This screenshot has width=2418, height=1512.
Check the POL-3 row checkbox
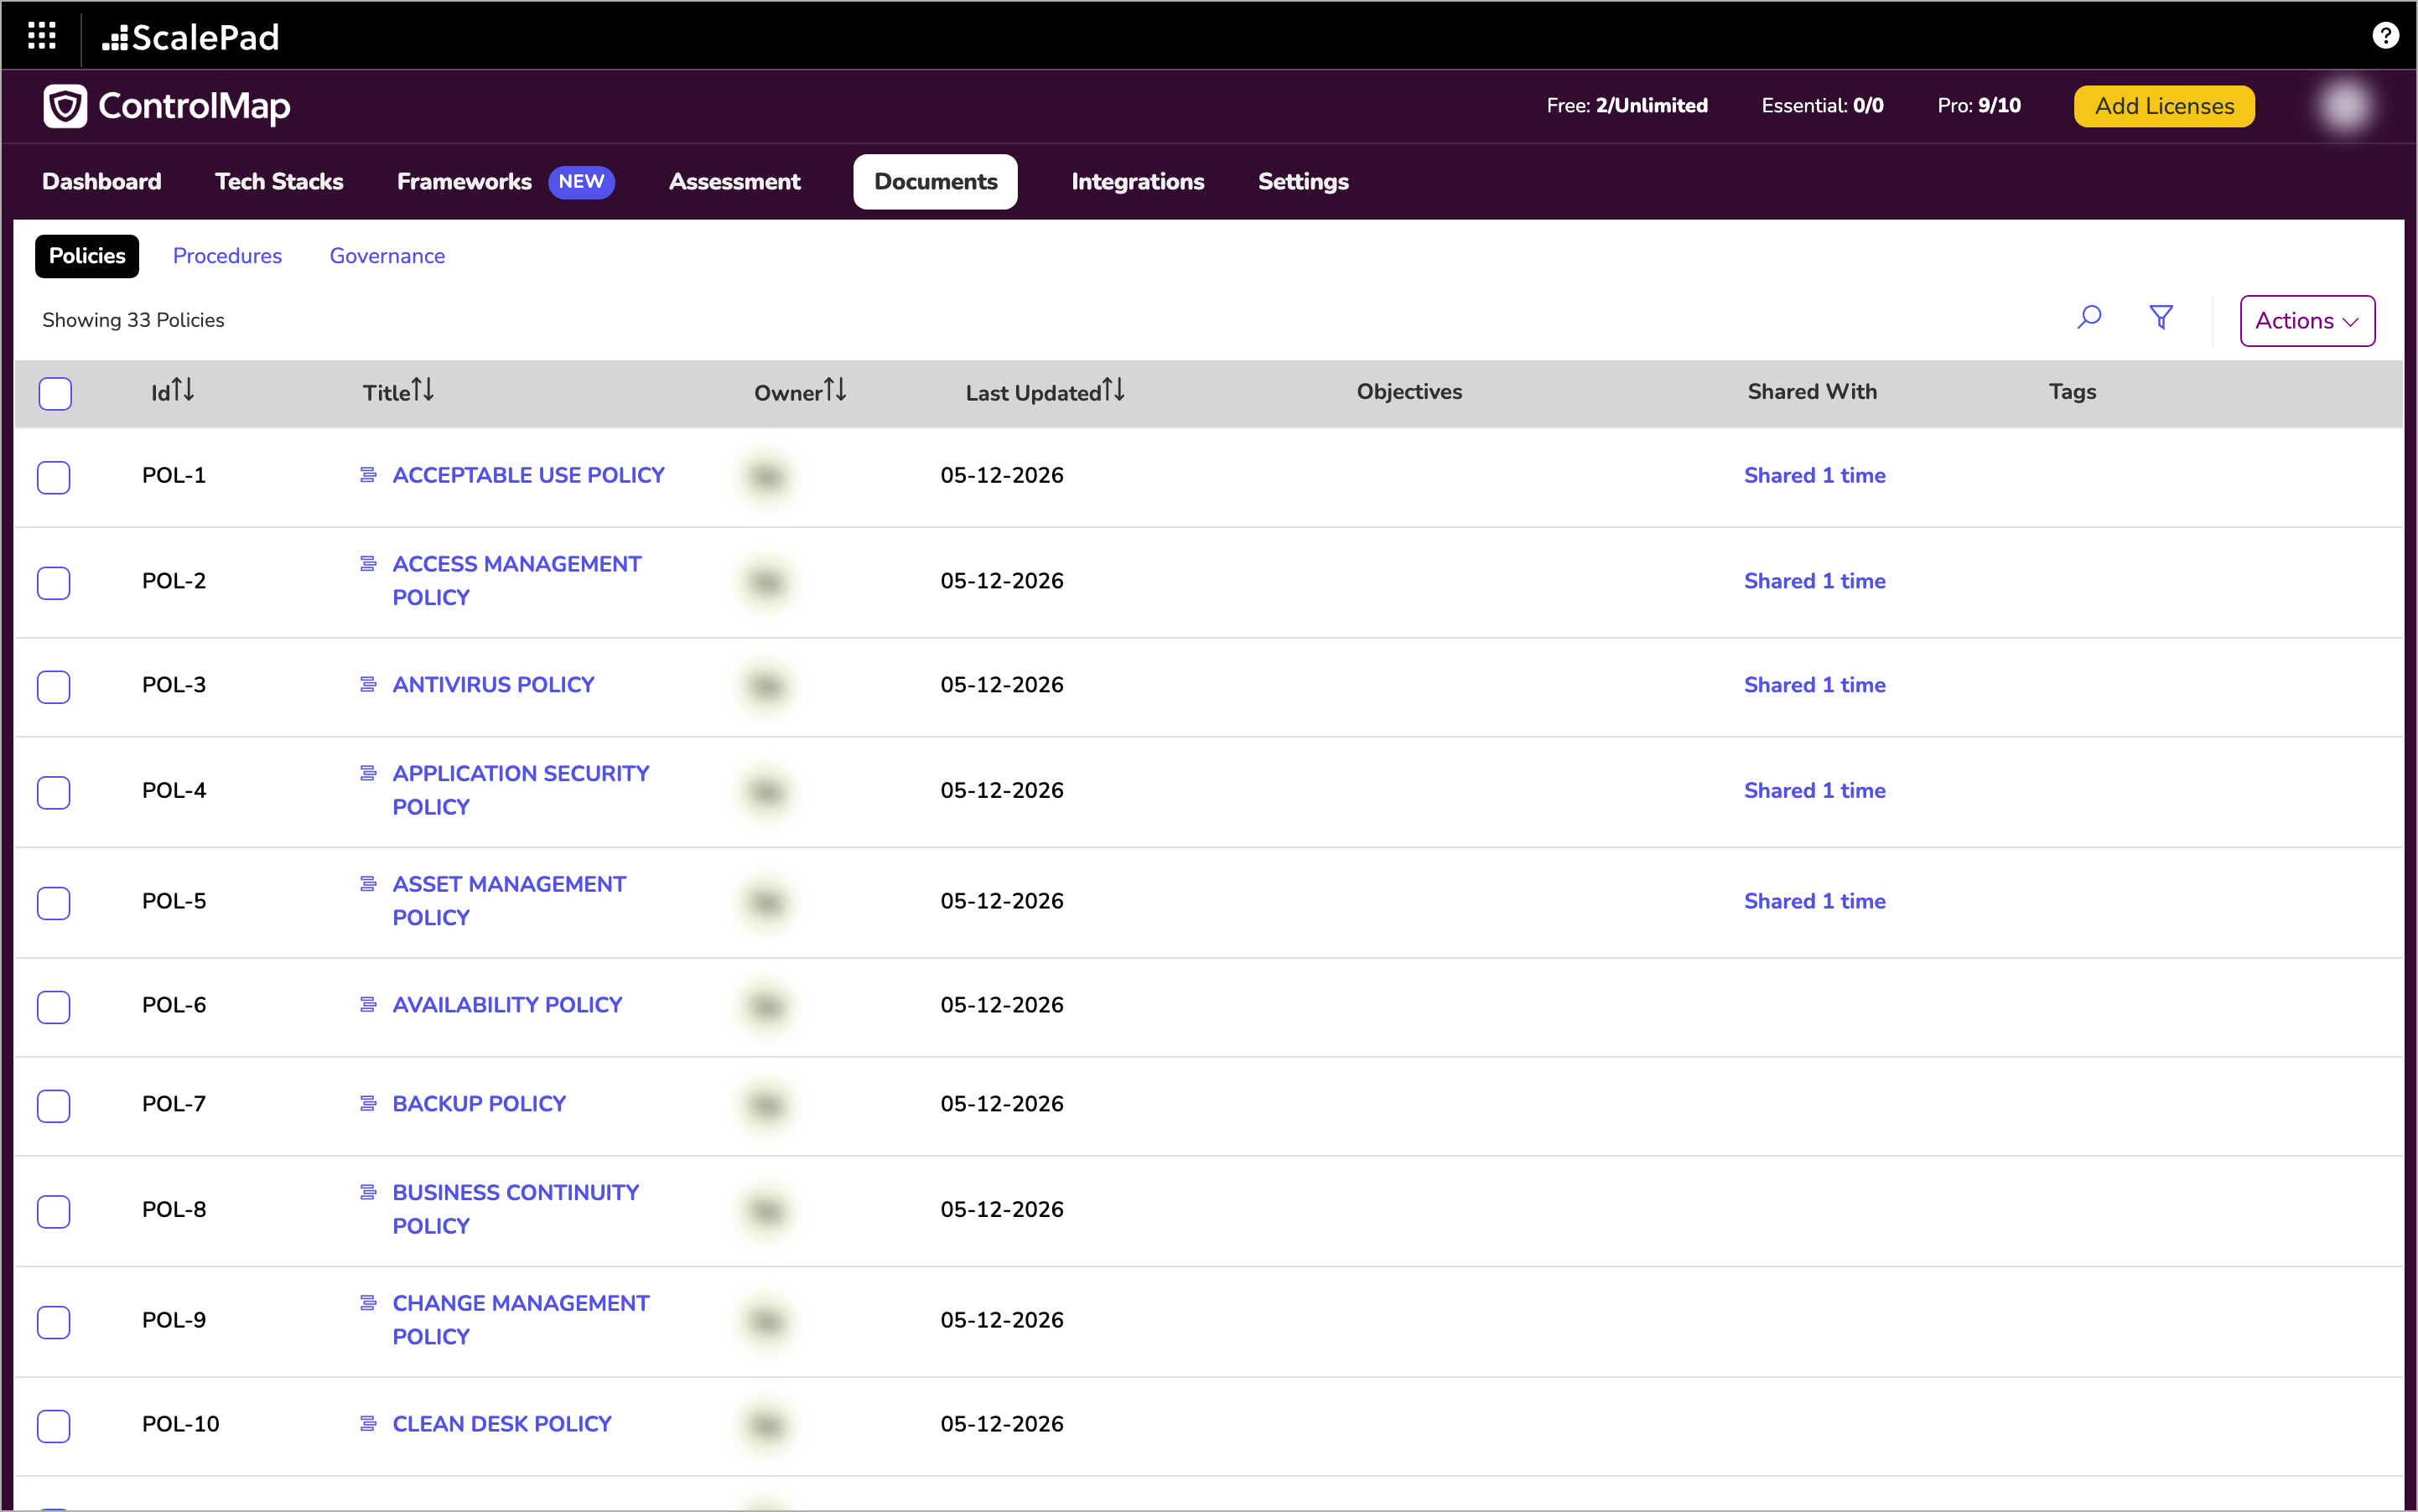(x=54, y=687)
